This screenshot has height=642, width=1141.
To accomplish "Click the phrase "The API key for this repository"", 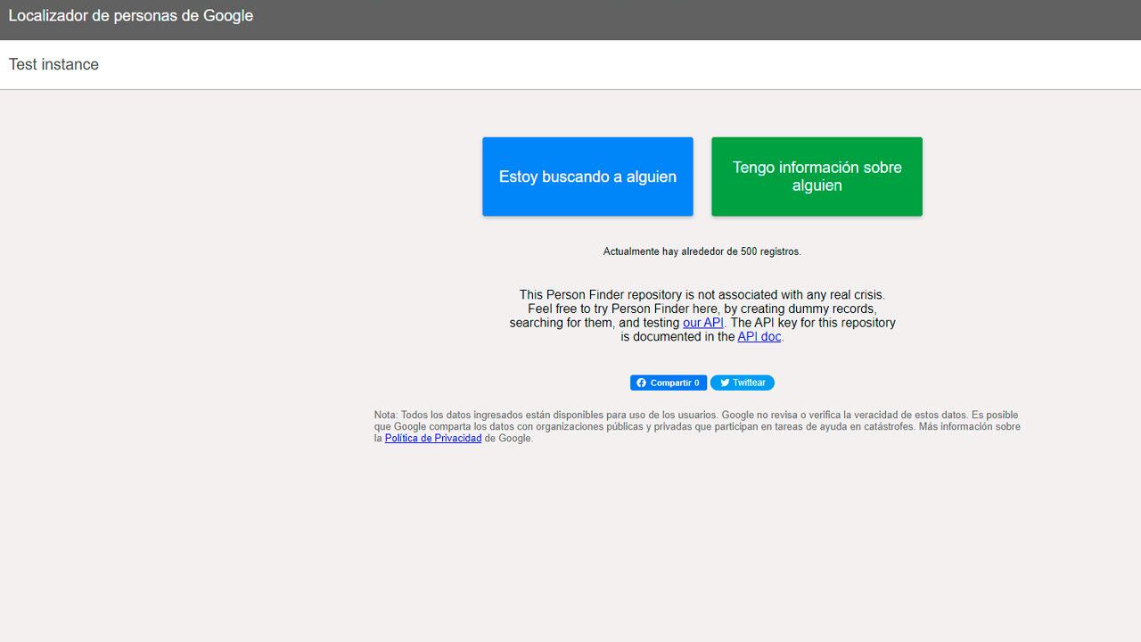I will 812,323.
